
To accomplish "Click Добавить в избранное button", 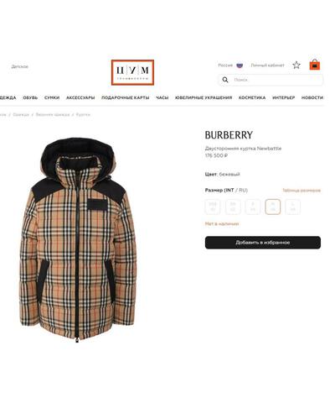I will [x=263, y=243].
